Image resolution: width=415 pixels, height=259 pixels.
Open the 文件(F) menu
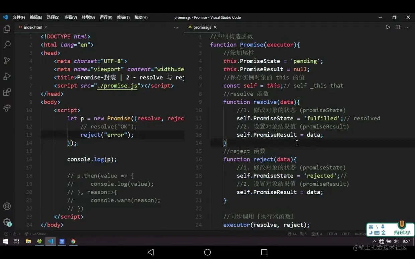click(19, 17)
